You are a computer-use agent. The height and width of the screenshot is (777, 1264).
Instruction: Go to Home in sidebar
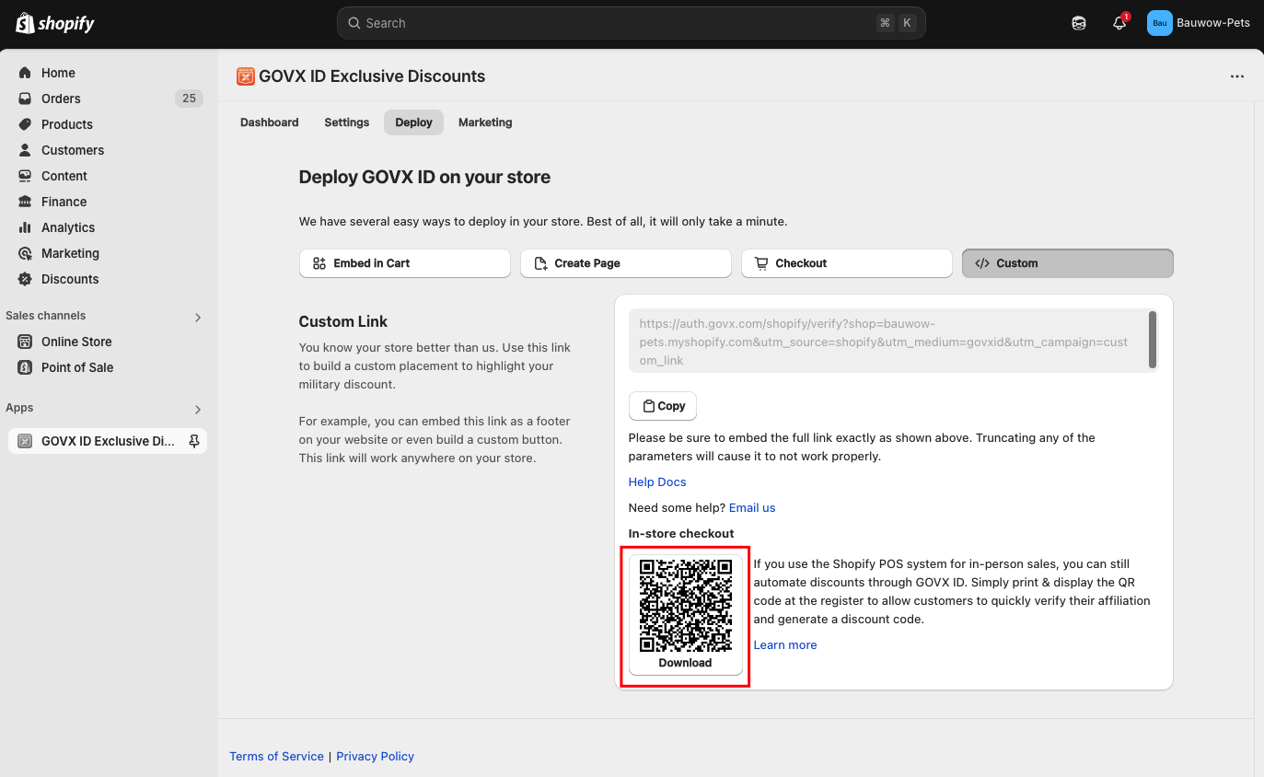(58, 73)
